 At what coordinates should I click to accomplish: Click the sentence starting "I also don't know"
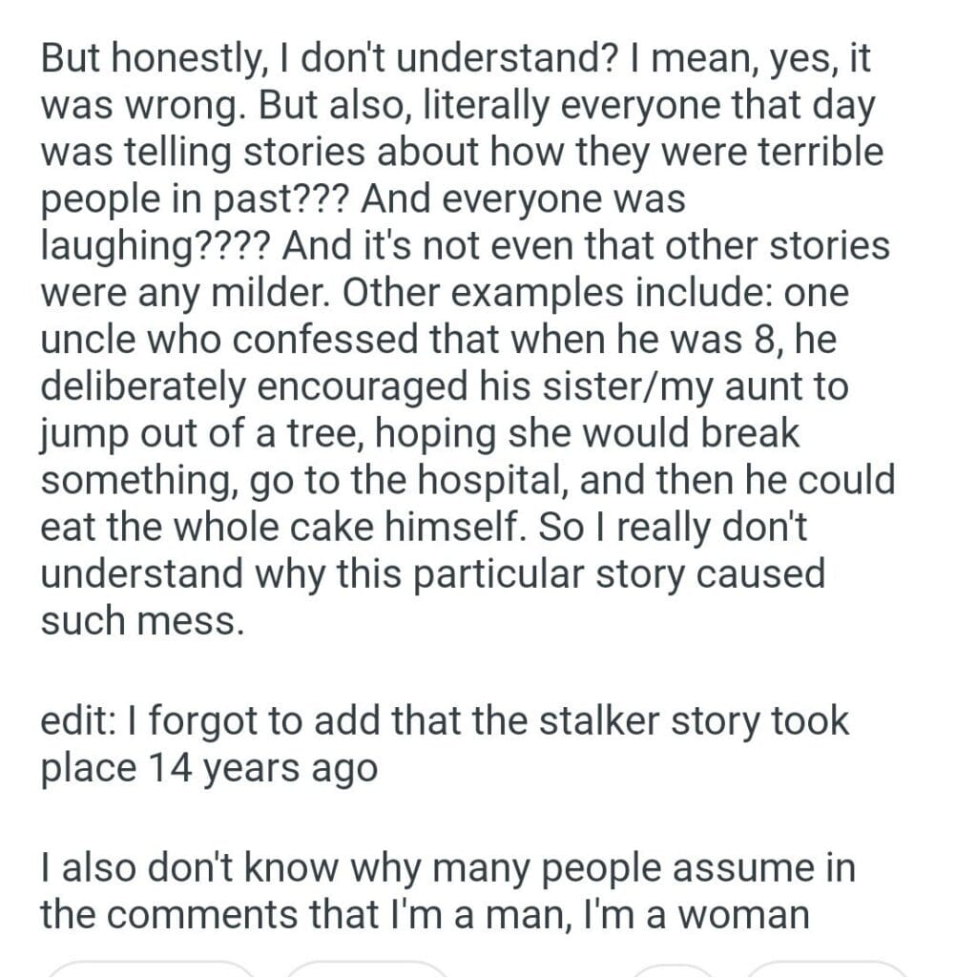pyautogui.click(x=447, y=891)
